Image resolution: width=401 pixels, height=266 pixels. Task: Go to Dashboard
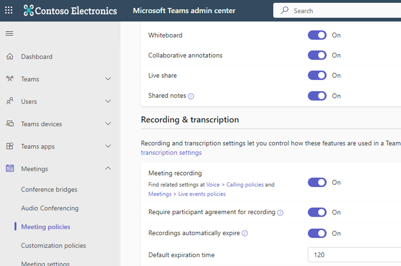click(36, 56)
